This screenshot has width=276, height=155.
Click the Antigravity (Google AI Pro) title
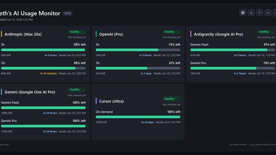[219, 34]
